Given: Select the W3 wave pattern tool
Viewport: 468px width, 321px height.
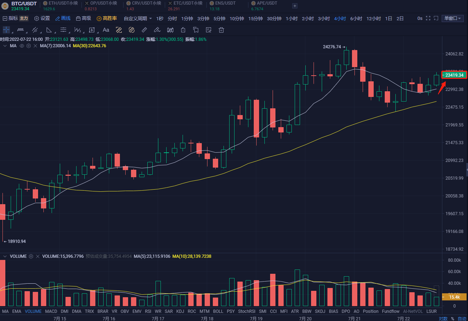Looking at the screenshot, I should point(78,30).
